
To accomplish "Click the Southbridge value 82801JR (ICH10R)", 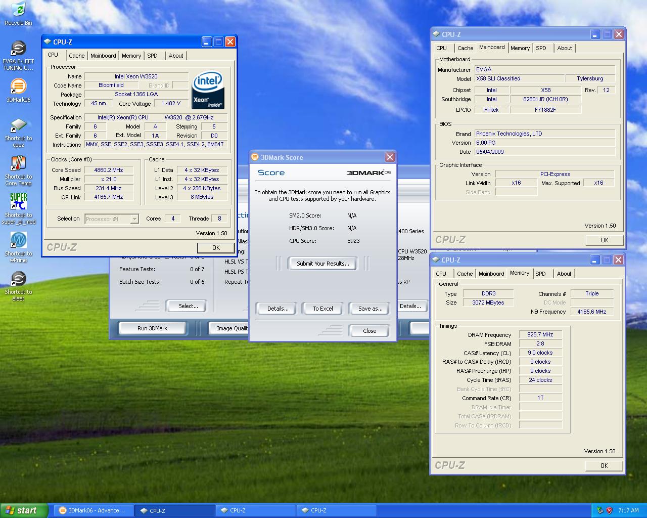I will [x=545, y=99].
